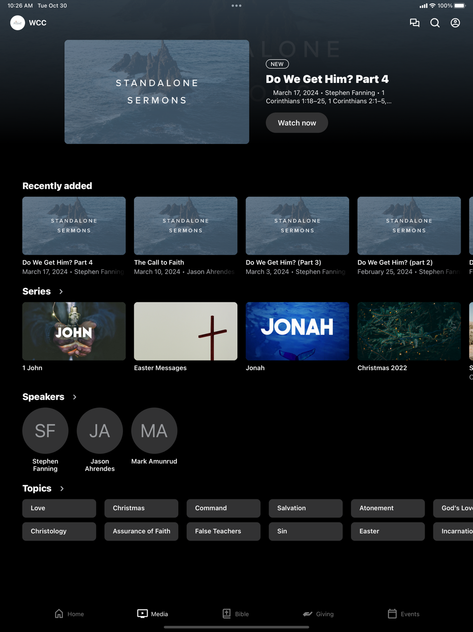This screenshot has width=473, height=632.
Task: Expand the Topics section chevron
Action: pos(62,488)
